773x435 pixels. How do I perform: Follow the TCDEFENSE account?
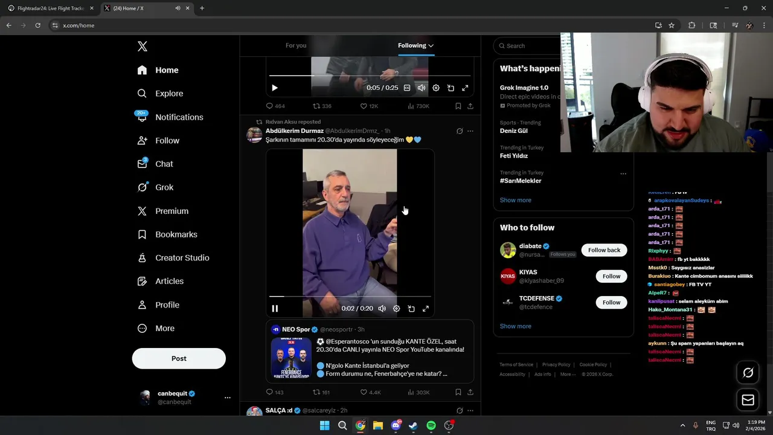point(611,302)
